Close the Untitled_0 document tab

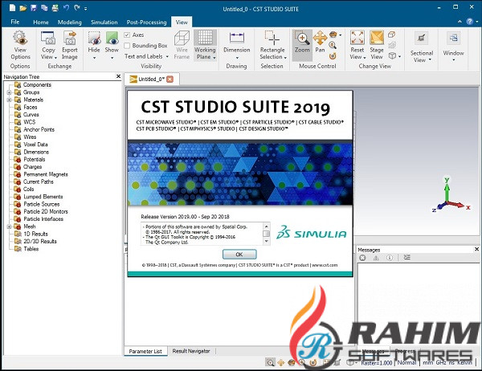coord(170,79)
